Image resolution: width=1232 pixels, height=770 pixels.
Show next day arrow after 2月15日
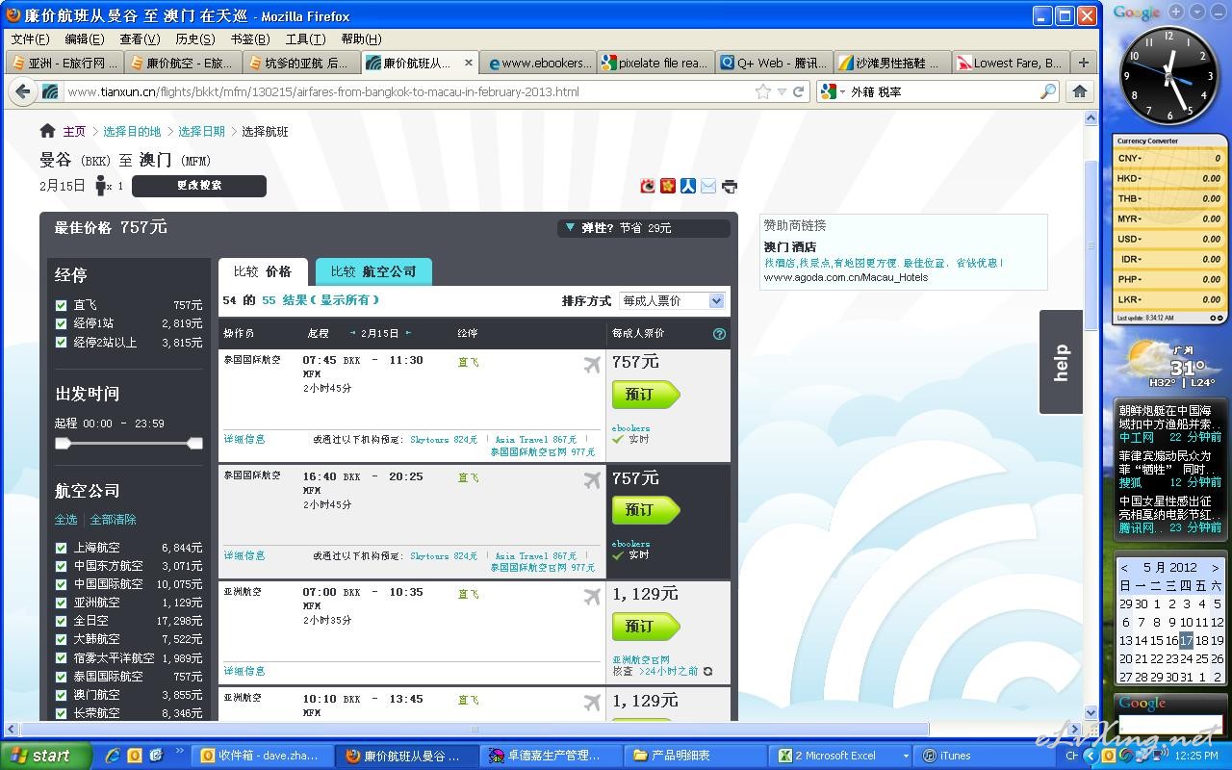point(408,333)
